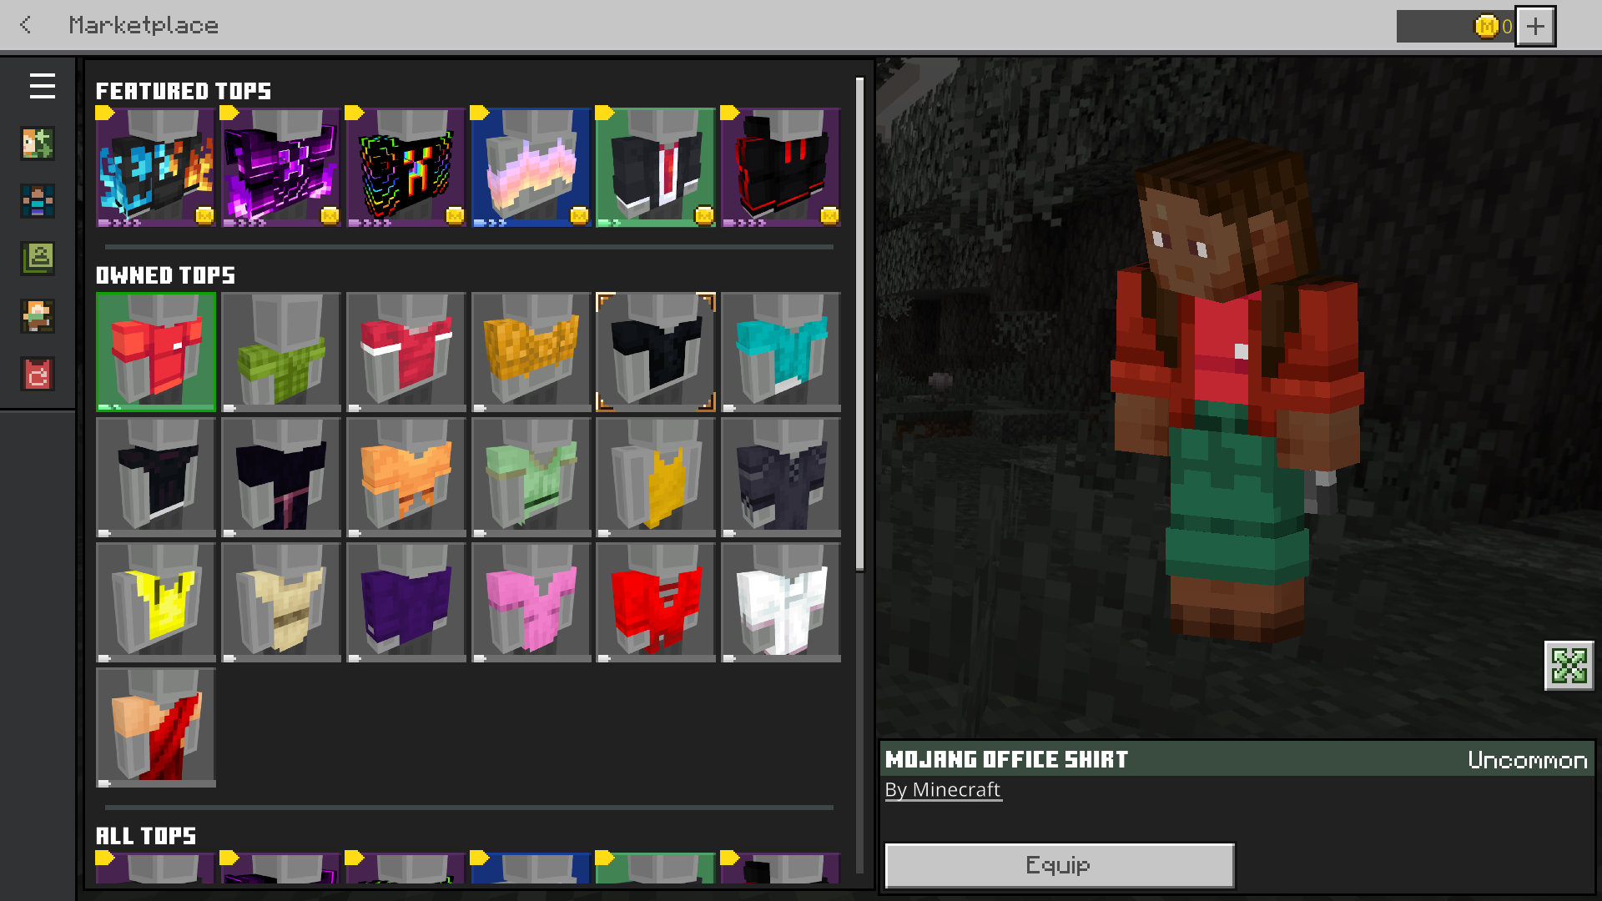Image resolution: width=1602 pixels, height=901 pixels.
Task: Open the By Minecraft creator link
Action: (942, 789)
